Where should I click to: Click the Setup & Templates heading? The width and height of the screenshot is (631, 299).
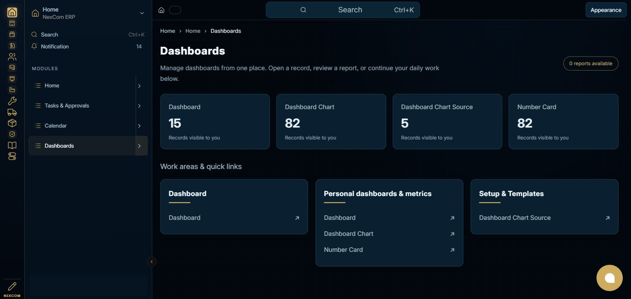point(511,194)
